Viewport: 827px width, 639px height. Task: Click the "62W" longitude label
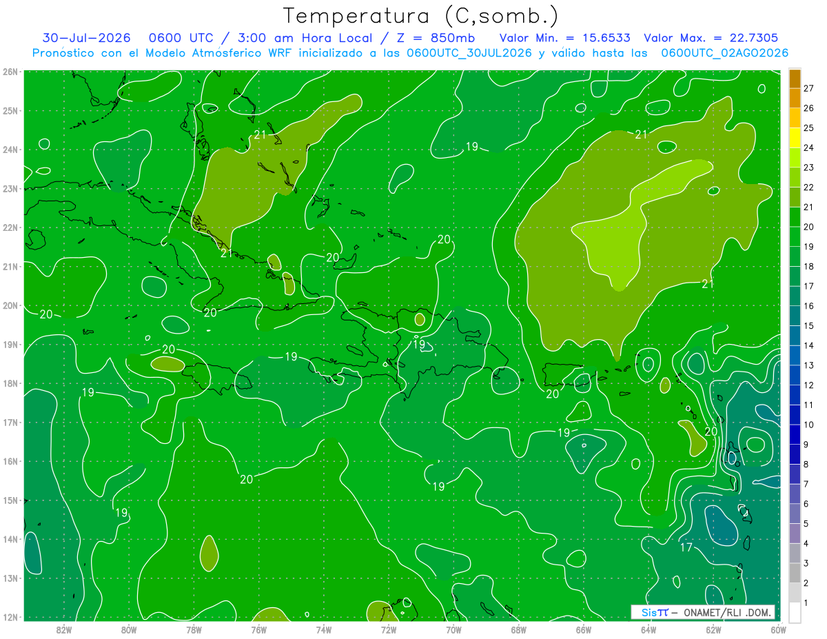pos(713,629)
